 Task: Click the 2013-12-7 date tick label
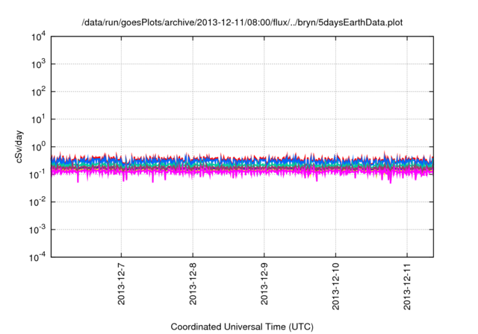pos(121,284)
